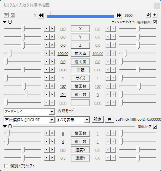Click the camera control icon at top left
The height and width of the screenshot is (171, 161).
tap(6, 15)
